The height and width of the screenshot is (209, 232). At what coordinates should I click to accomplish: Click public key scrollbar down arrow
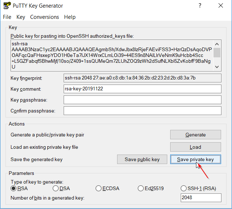[x=217, y=67]
